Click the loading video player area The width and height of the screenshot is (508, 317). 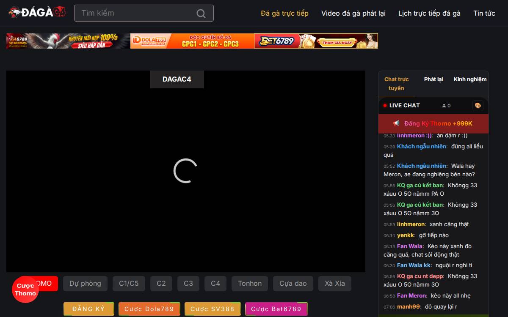click(x=186, y=171)
